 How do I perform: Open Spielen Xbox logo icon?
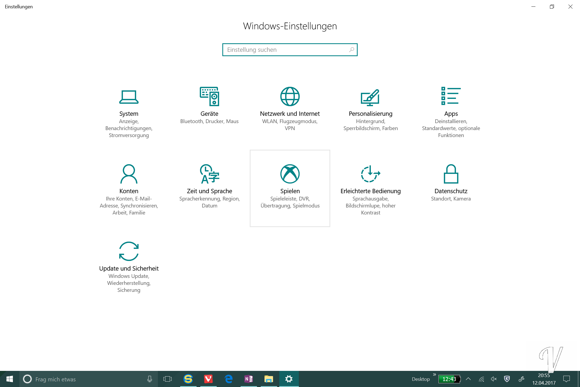point(290,174)
